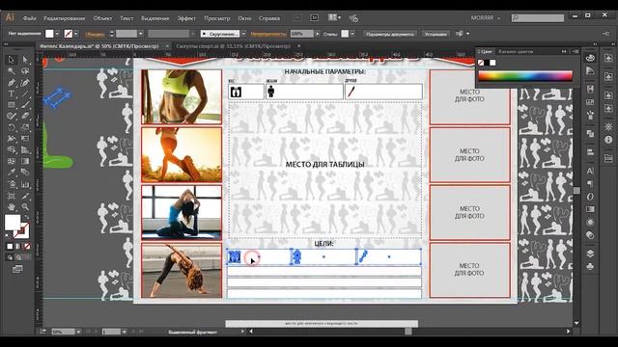Pick a color from the spectrum bar
Screen dimensions: 618x347
pyautogui.click(x=525, y=75)
